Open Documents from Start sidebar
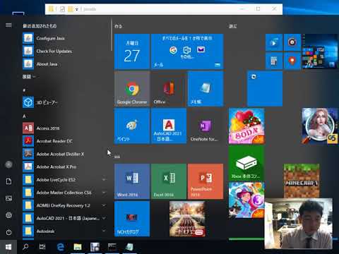Image resolution: width=339 pixels, height=254 pixels. pos(8,181)
